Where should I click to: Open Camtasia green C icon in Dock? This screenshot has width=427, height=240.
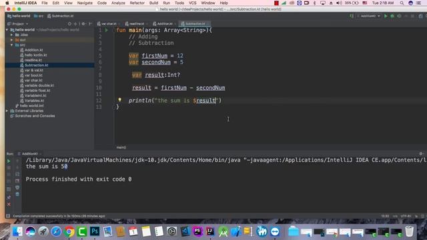(x=82, y=231)
